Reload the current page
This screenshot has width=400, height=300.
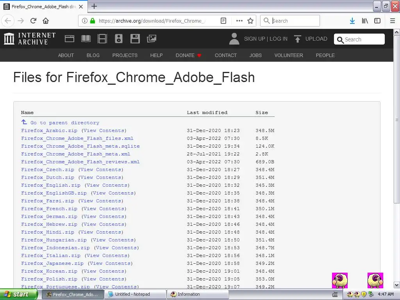click(x=33, y=21)
